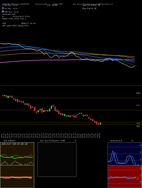The width and height of the screenshot is (142, 188).
Task: Click the 'Stochastics: 8.98' readout
Action: [9, 14]
